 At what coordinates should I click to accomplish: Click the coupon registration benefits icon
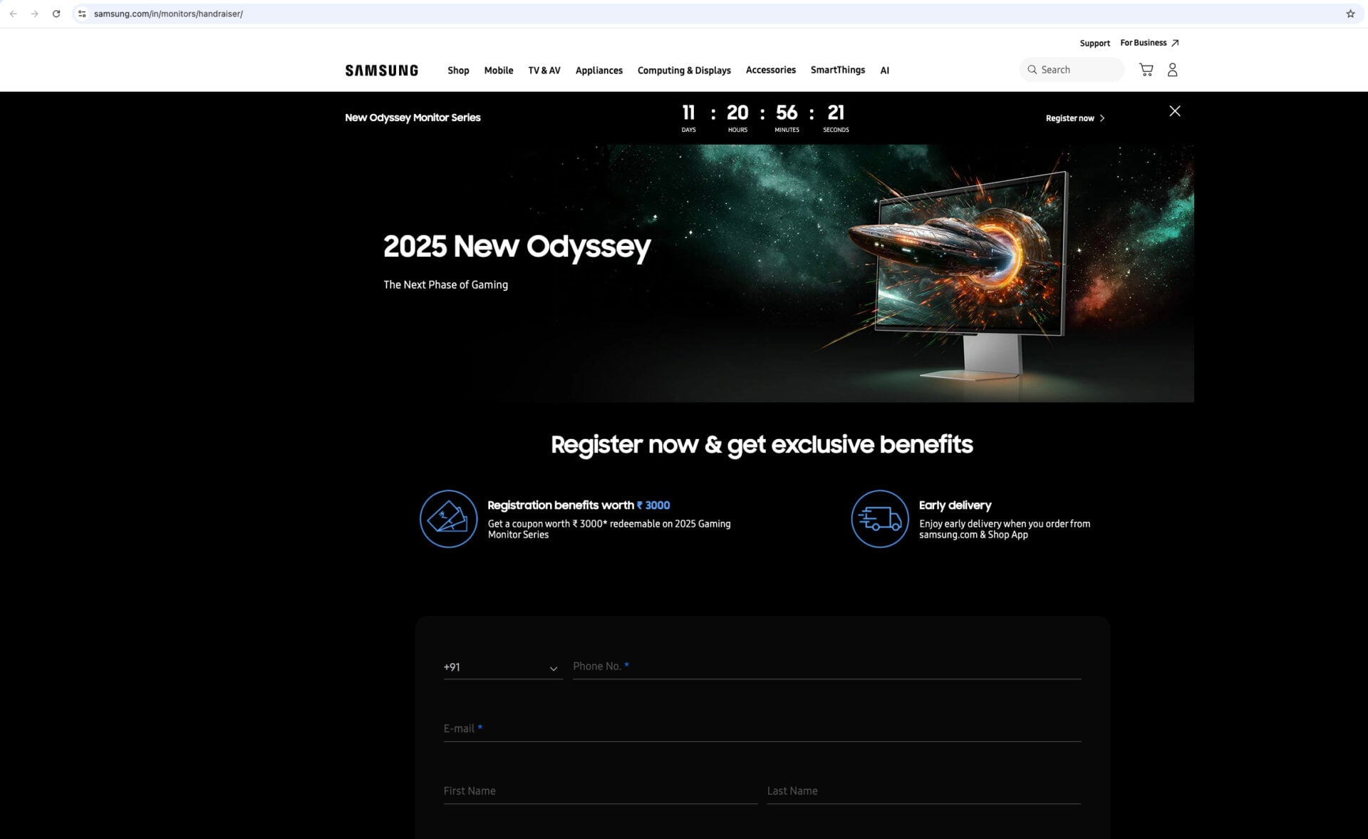(448, 518)
